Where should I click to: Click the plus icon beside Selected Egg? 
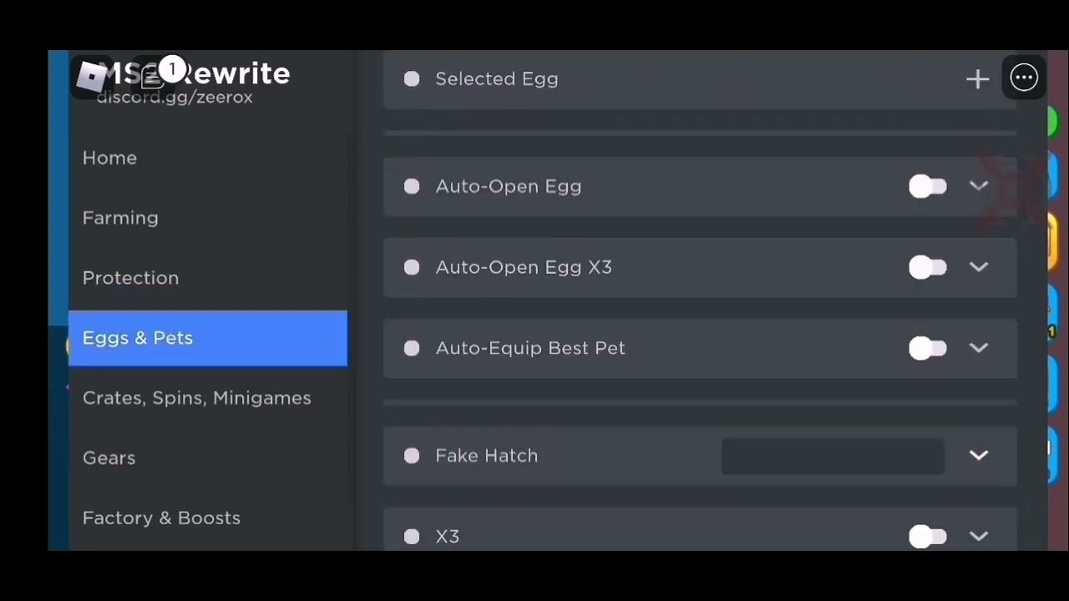(x=977, y=79)
